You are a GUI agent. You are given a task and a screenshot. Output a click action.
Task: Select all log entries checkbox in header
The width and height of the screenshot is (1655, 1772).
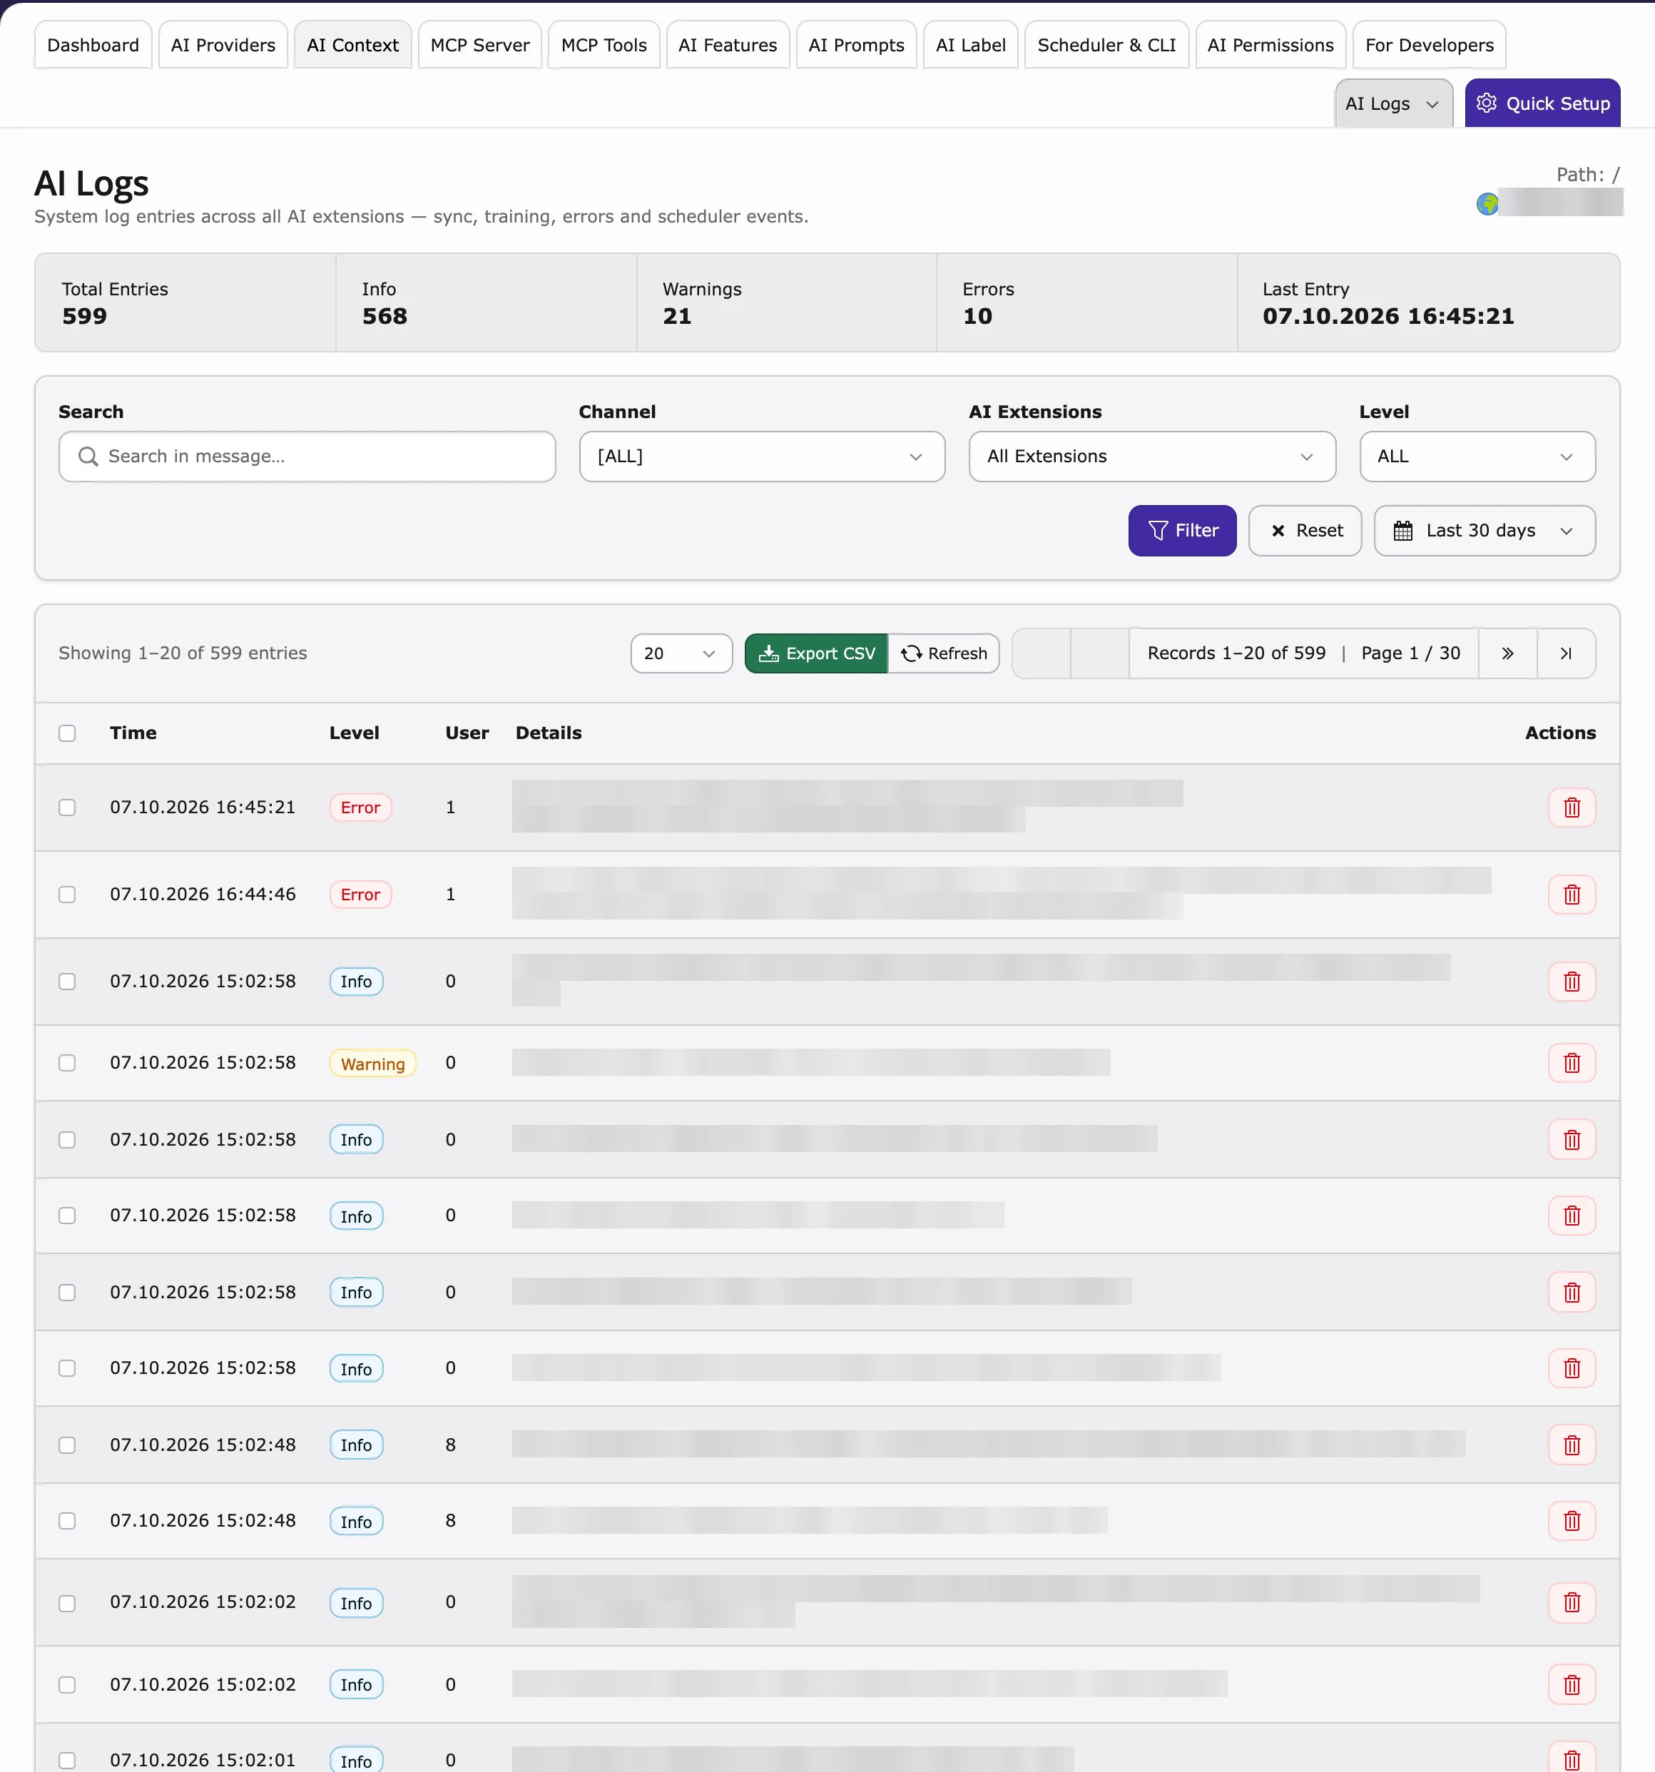67,733
